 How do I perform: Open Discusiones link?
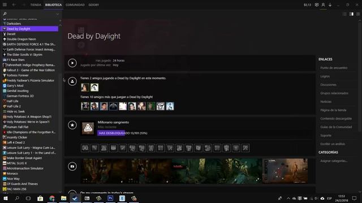pyautogui.click(x=328, y=85)
